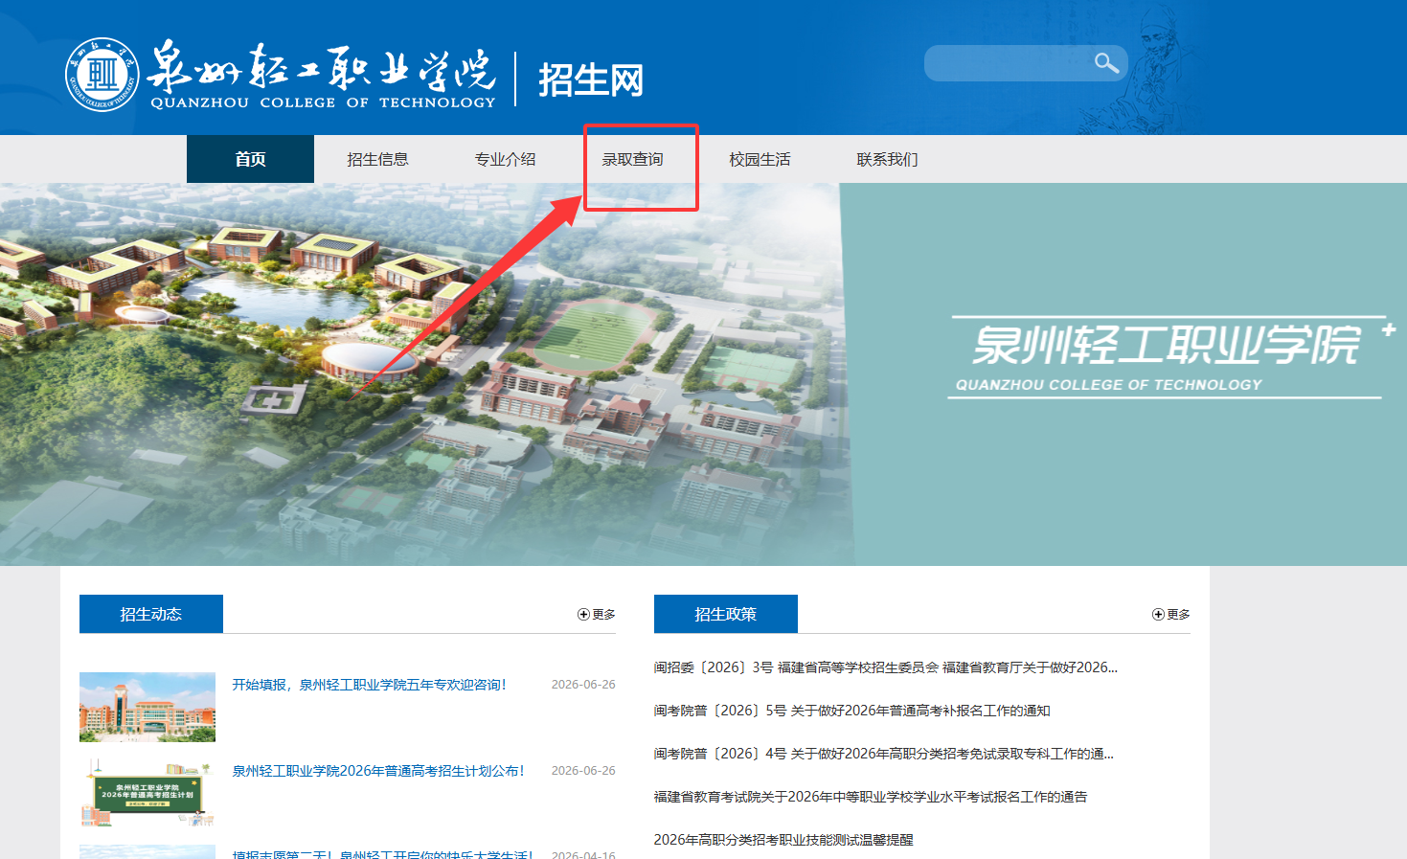
Task: Open 闽考院普〔2026〕4号 免试录取 notice
Action: (x=884, y=754)
